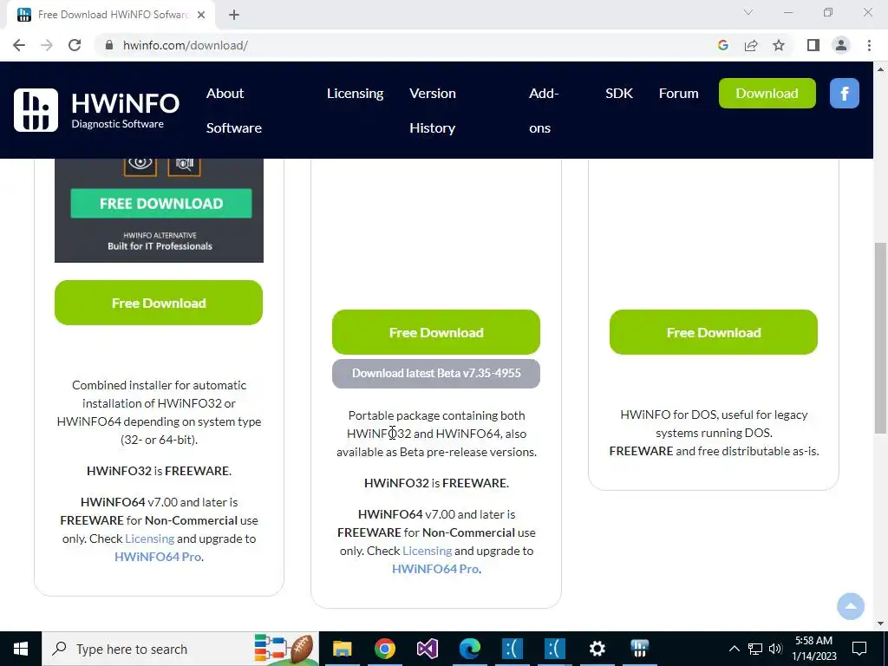
Task: Click the scrollbar up arrow
Action: pyautogui.click(x=880, y=69)
